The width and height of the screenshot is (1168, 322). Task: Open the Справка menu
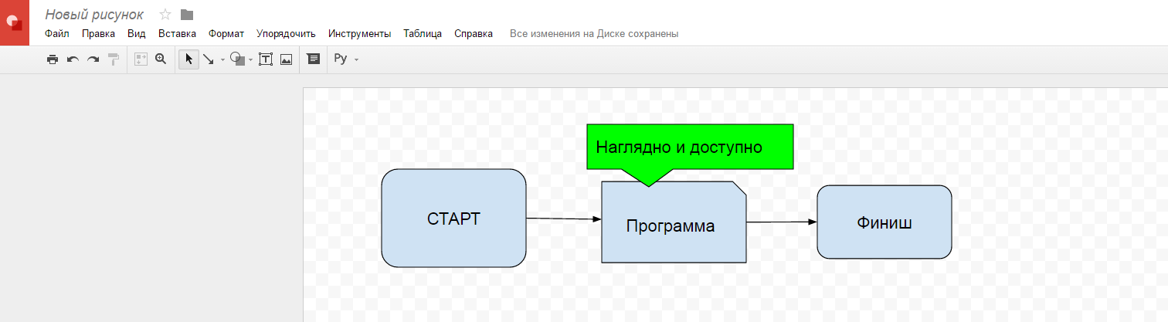[474, 33]
